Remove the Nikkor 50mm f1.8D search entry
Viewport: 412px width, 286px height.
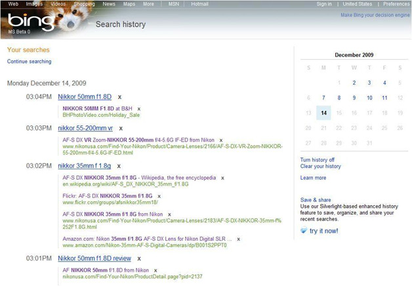tap(119, 98)
